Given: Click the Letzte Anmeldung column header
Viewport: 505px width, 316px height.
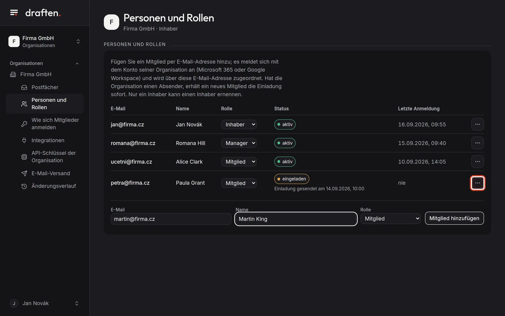Looking at the screenshot, I should pyautogui.click(x=419, y=109).
